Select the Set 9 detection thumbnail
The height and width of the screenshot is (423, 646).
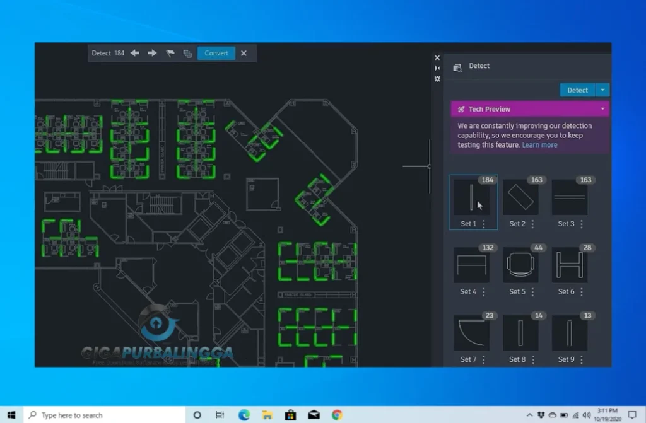[570, 332]
